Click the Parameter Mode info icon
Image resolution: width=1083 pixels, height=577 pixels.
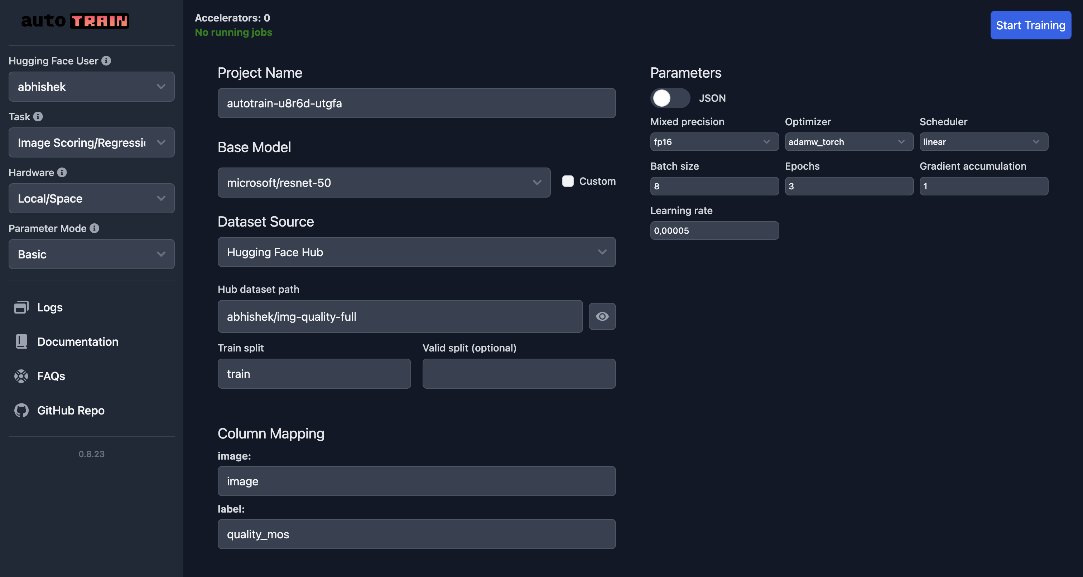point(94,228)
